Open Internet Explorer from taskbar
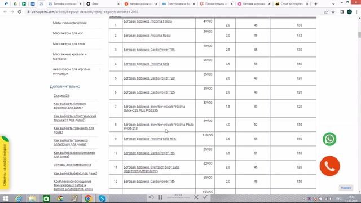 pyautogui.click(x=19, y=198)
